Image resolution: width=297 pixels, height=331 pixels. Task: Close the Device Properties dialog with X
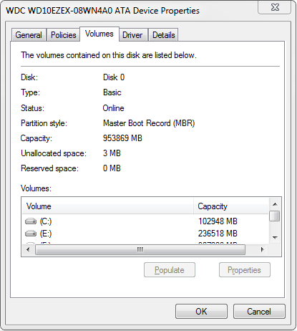[275, 7]
